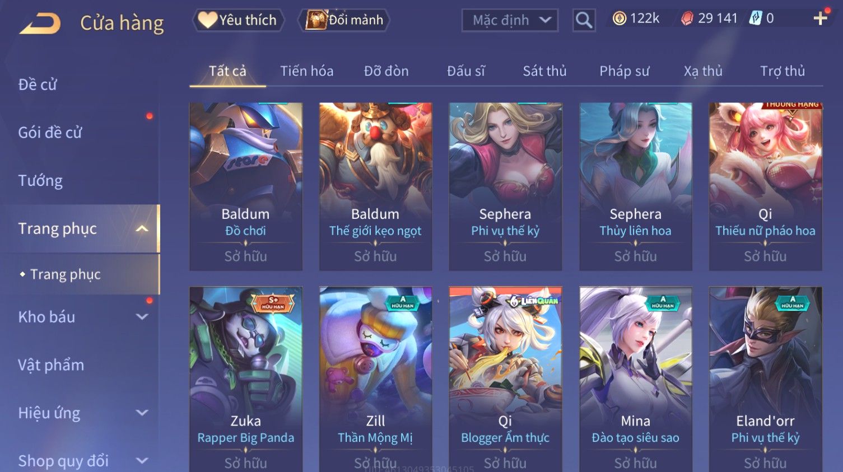Tap the blue voucher currency icon
Image resolution: width=843 pixels, height=472 pixels.
click(756, 19)
